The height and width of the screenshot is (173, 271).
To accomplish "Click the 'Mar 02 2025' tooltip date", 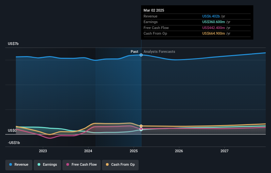I will (154, 10).
